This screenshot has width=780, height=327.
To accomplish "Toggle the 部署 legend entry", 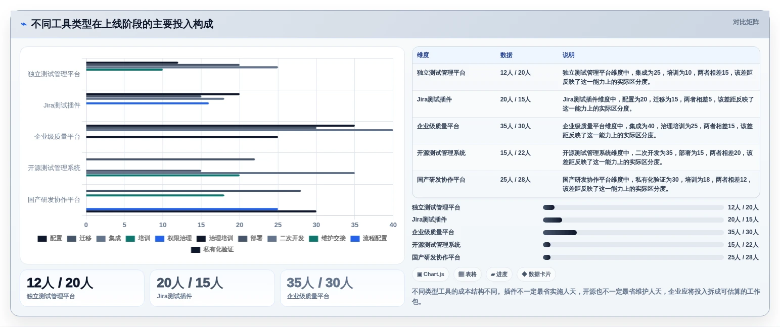I will 250,238.
